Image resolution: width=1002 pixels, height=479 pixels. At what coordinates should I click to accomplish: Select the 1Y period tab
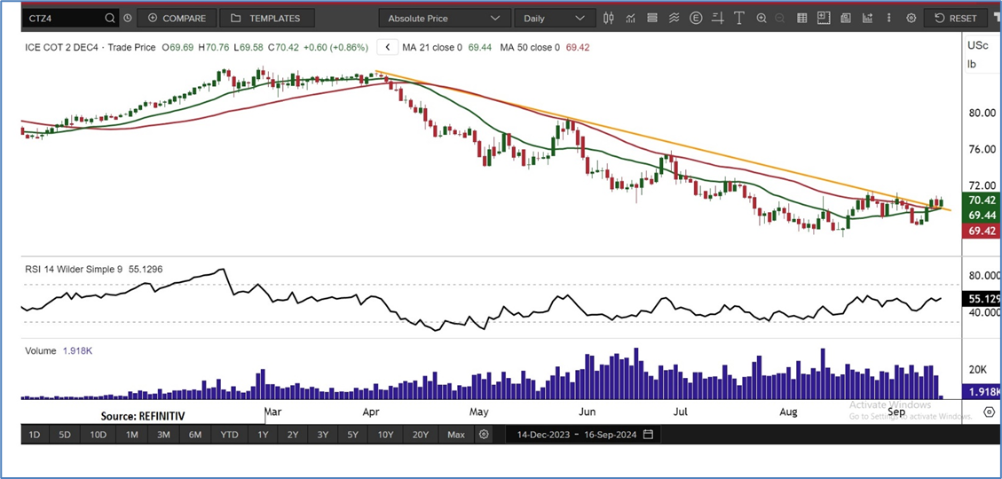tap(263, 435)
